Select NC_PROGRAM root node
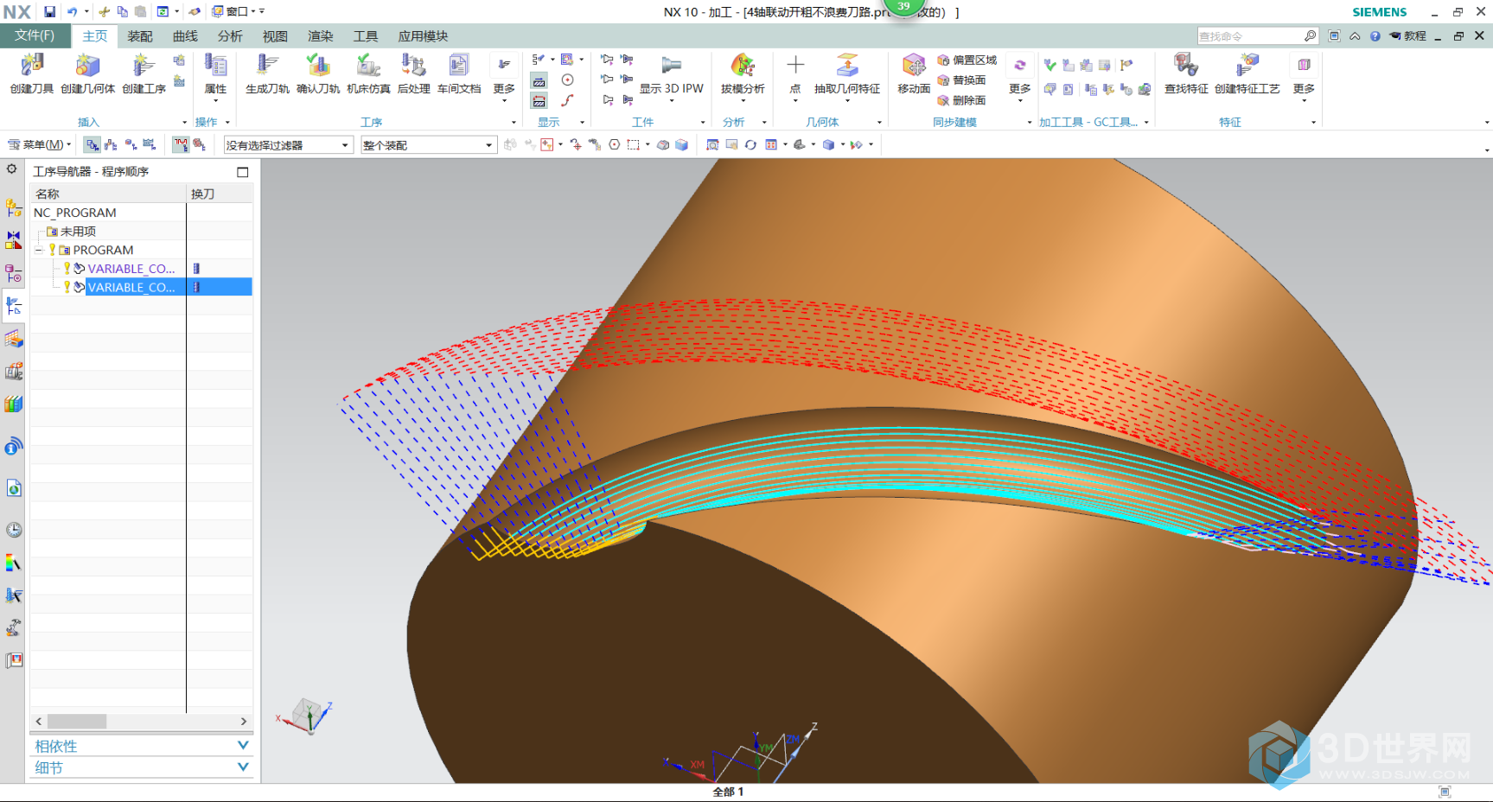Image resolution: width=1493 pixels, height=802 pixels. pos(74,213)
